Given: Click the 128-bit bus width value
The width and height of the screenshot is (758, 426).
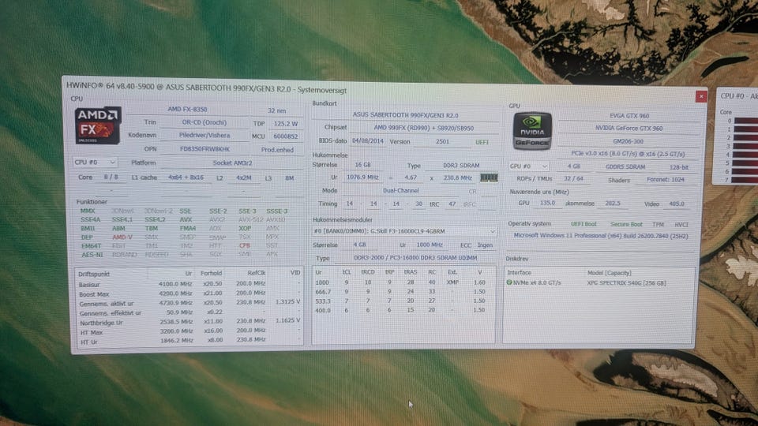Looking at the screenshot, I should (x=679, y=167).
